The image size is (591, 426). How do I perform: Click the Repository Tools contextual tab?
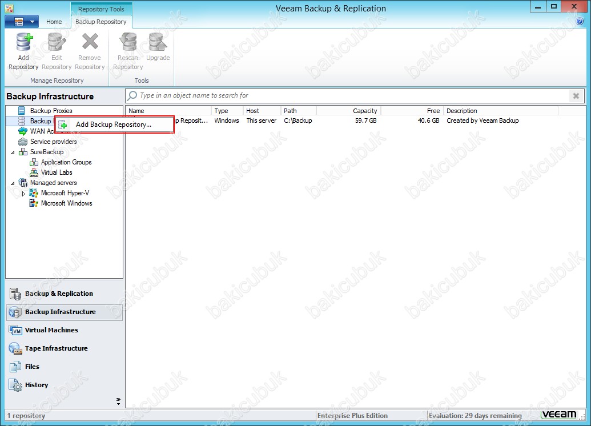pyautogui.click(x=101, y=9)
